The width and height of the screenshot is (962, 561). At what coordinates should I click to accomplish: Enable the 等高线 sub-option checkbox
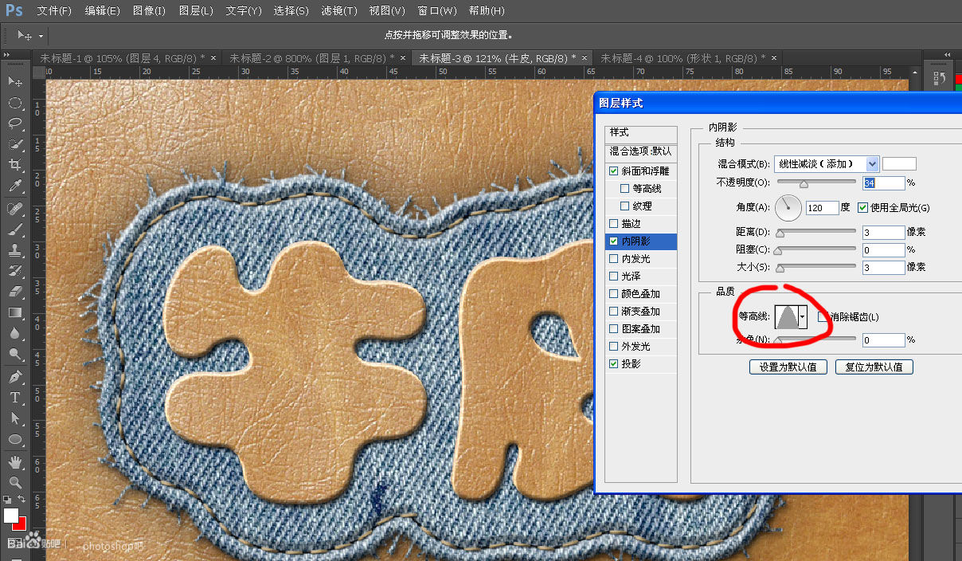tap(624, 188)
